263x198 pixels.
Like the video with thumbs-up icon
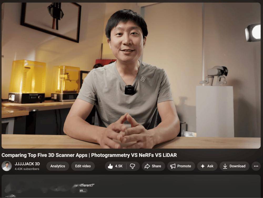110,166
